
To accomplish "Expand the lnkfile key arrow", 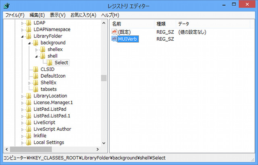I will 23,136.
